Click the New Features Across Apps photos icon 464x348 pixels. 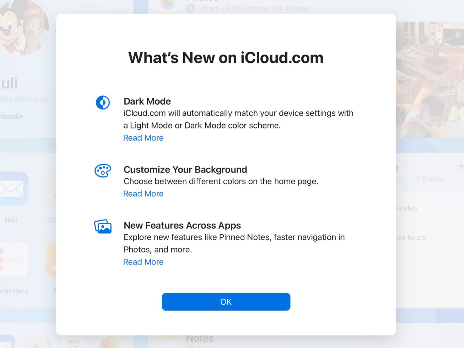[x=103, y=226]
